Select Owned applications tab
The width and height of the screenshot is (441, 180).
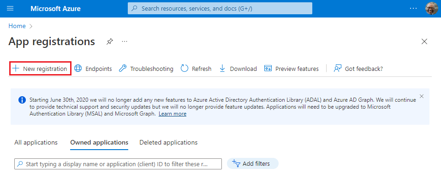pos(99,142)
